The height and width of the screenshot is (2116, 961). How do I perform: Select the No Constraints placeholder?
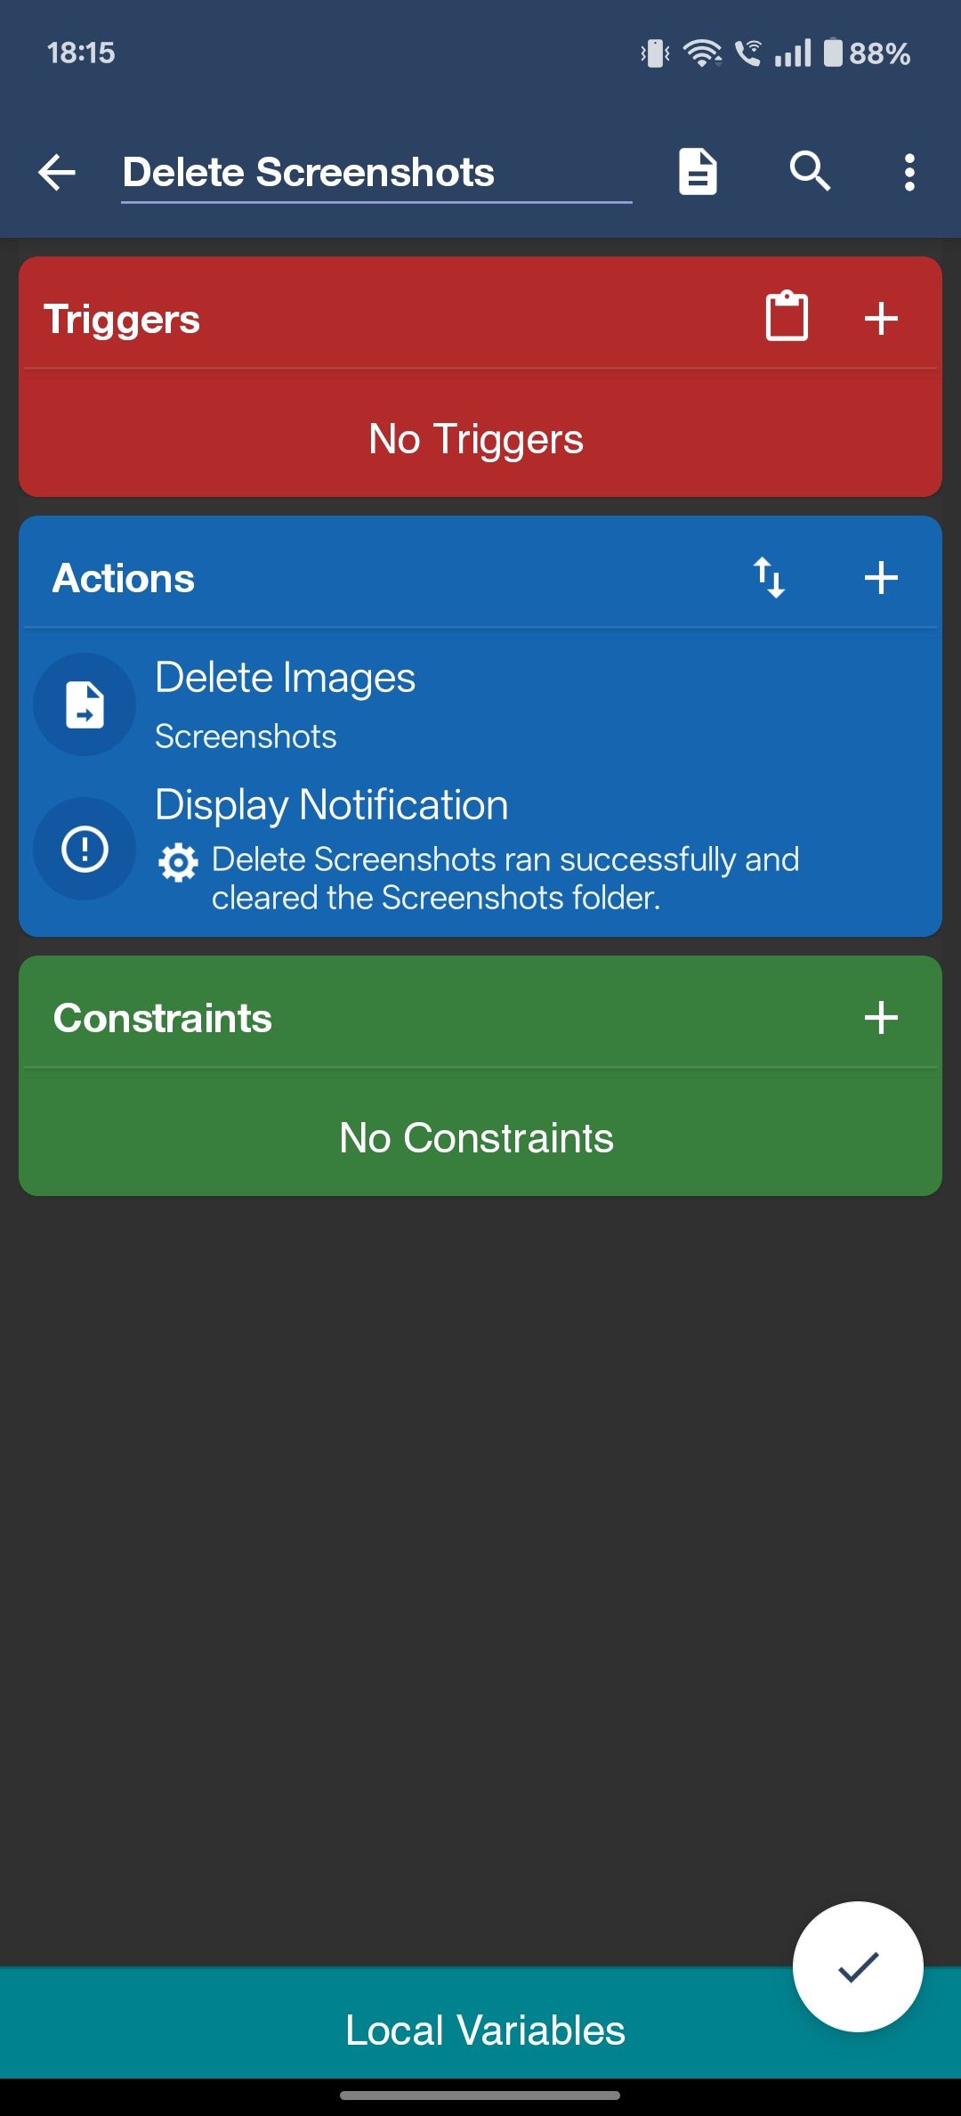pyautogui.click(x=476, y=1137)
